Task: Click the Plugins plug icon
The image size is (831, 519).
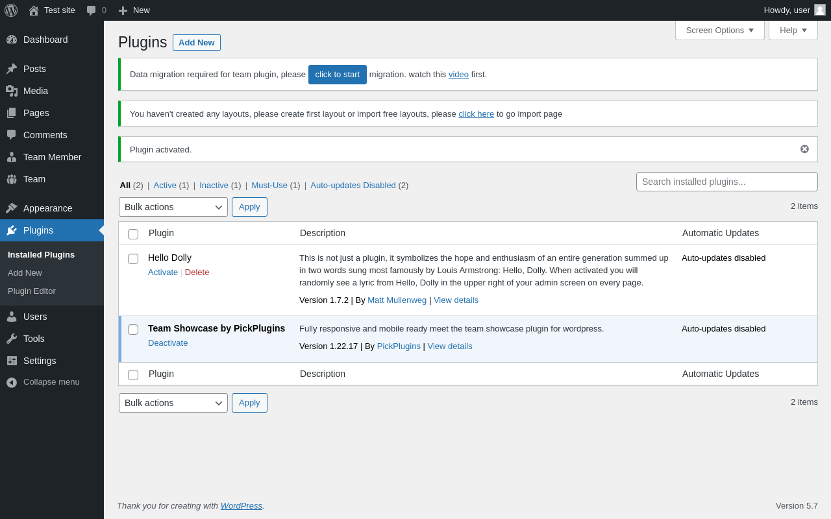Action: [12, 230]
